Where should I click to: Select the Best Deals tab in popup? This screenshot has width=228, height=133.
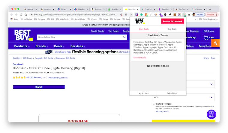click(x=172, y=29)
